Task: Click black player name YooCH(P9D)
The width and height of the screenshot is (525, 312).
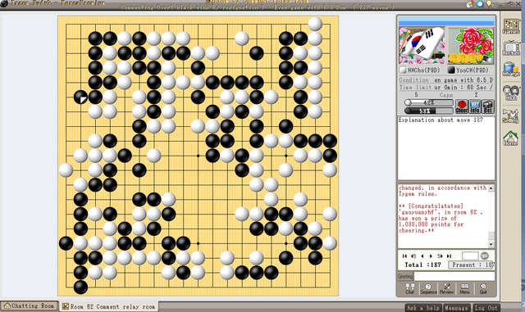Action: [472, 70]
